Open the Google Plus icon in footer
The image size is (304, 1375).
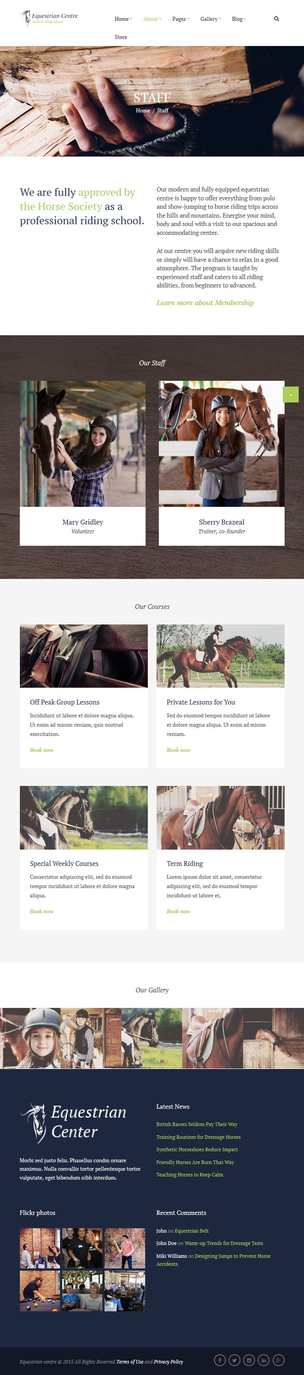278,1360
